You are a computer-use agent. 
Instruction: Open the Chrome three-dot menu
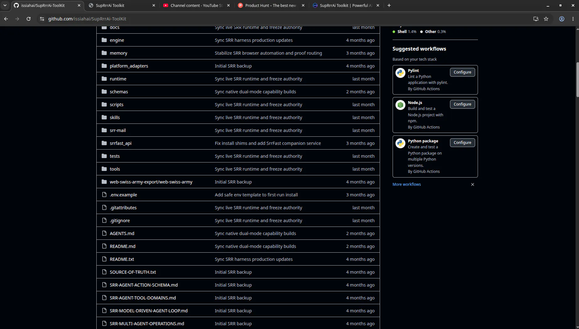pyautogui.click(x=573, y=19)
